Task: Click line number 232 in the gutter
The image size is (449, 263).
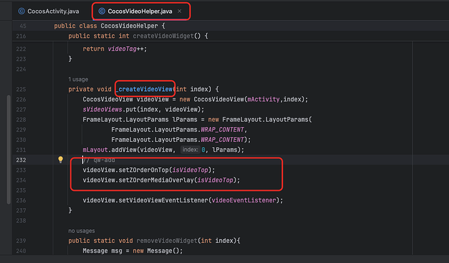Action: coord(20,159)
